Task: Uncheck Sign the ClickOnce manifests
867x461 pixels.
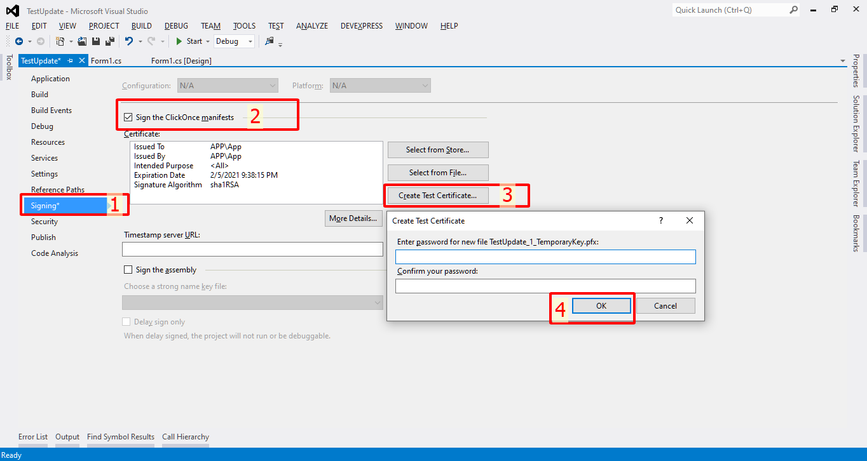Action: [x=128, y=117]
